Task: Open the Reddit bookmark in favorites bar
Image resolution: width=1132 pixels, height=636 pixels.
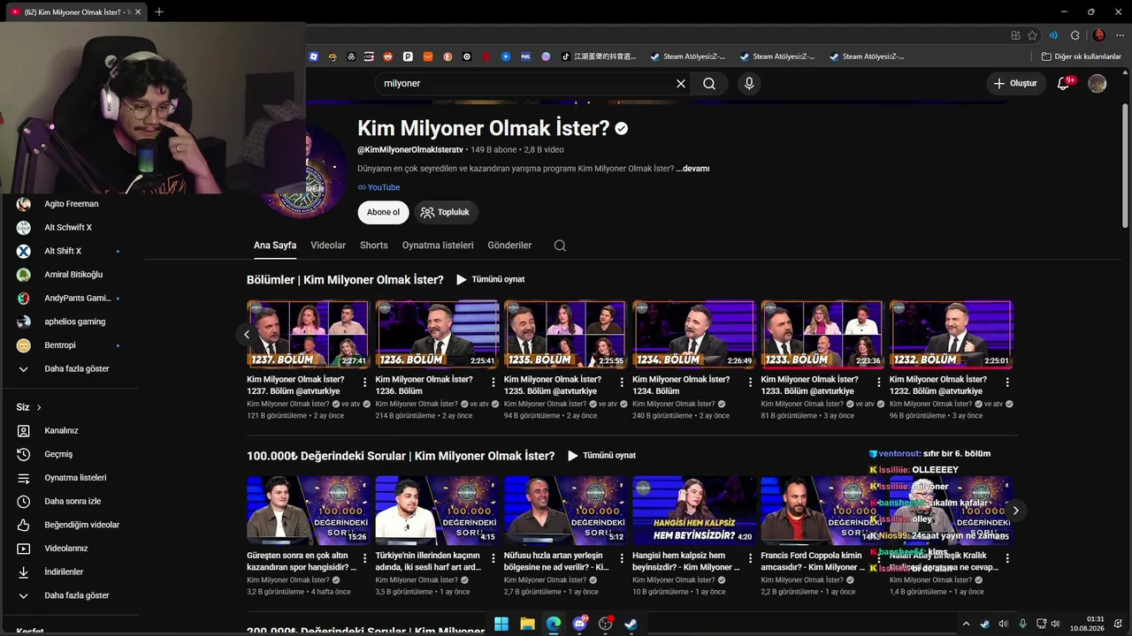Action: pos(388,57)
